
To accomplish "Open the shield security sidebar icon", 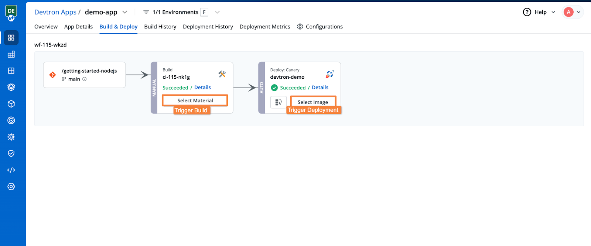I will (x=11, y=153).
